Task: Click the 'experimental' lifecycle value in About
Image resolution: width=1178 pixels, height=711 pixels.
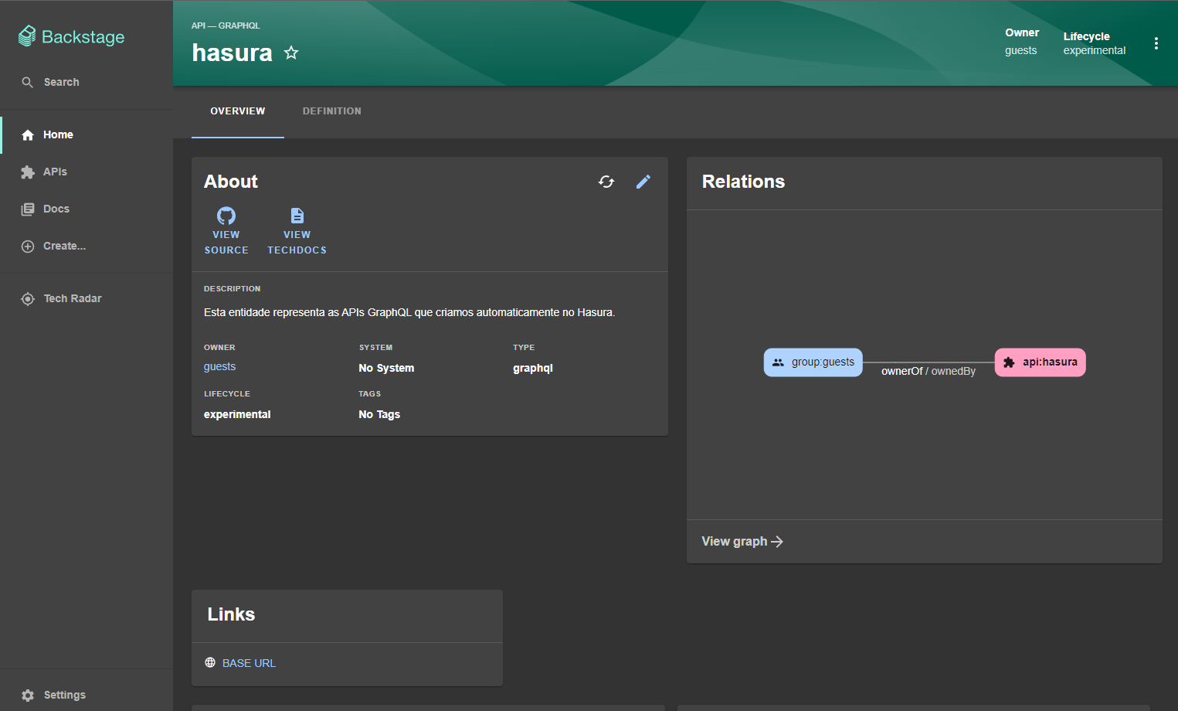Action: [x=237, y=414]
